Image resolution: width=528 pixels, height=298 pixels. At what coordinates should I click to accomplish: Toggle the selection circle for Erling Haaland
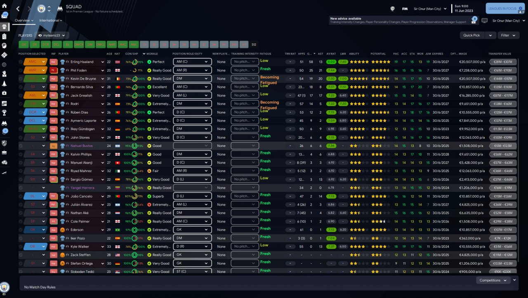point(21,62)
